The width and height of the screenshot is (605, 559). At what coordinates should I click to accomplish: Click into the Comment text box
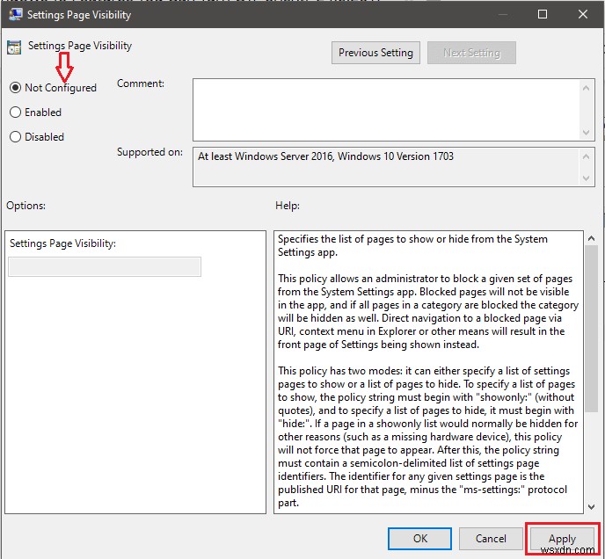pos(386,110)
